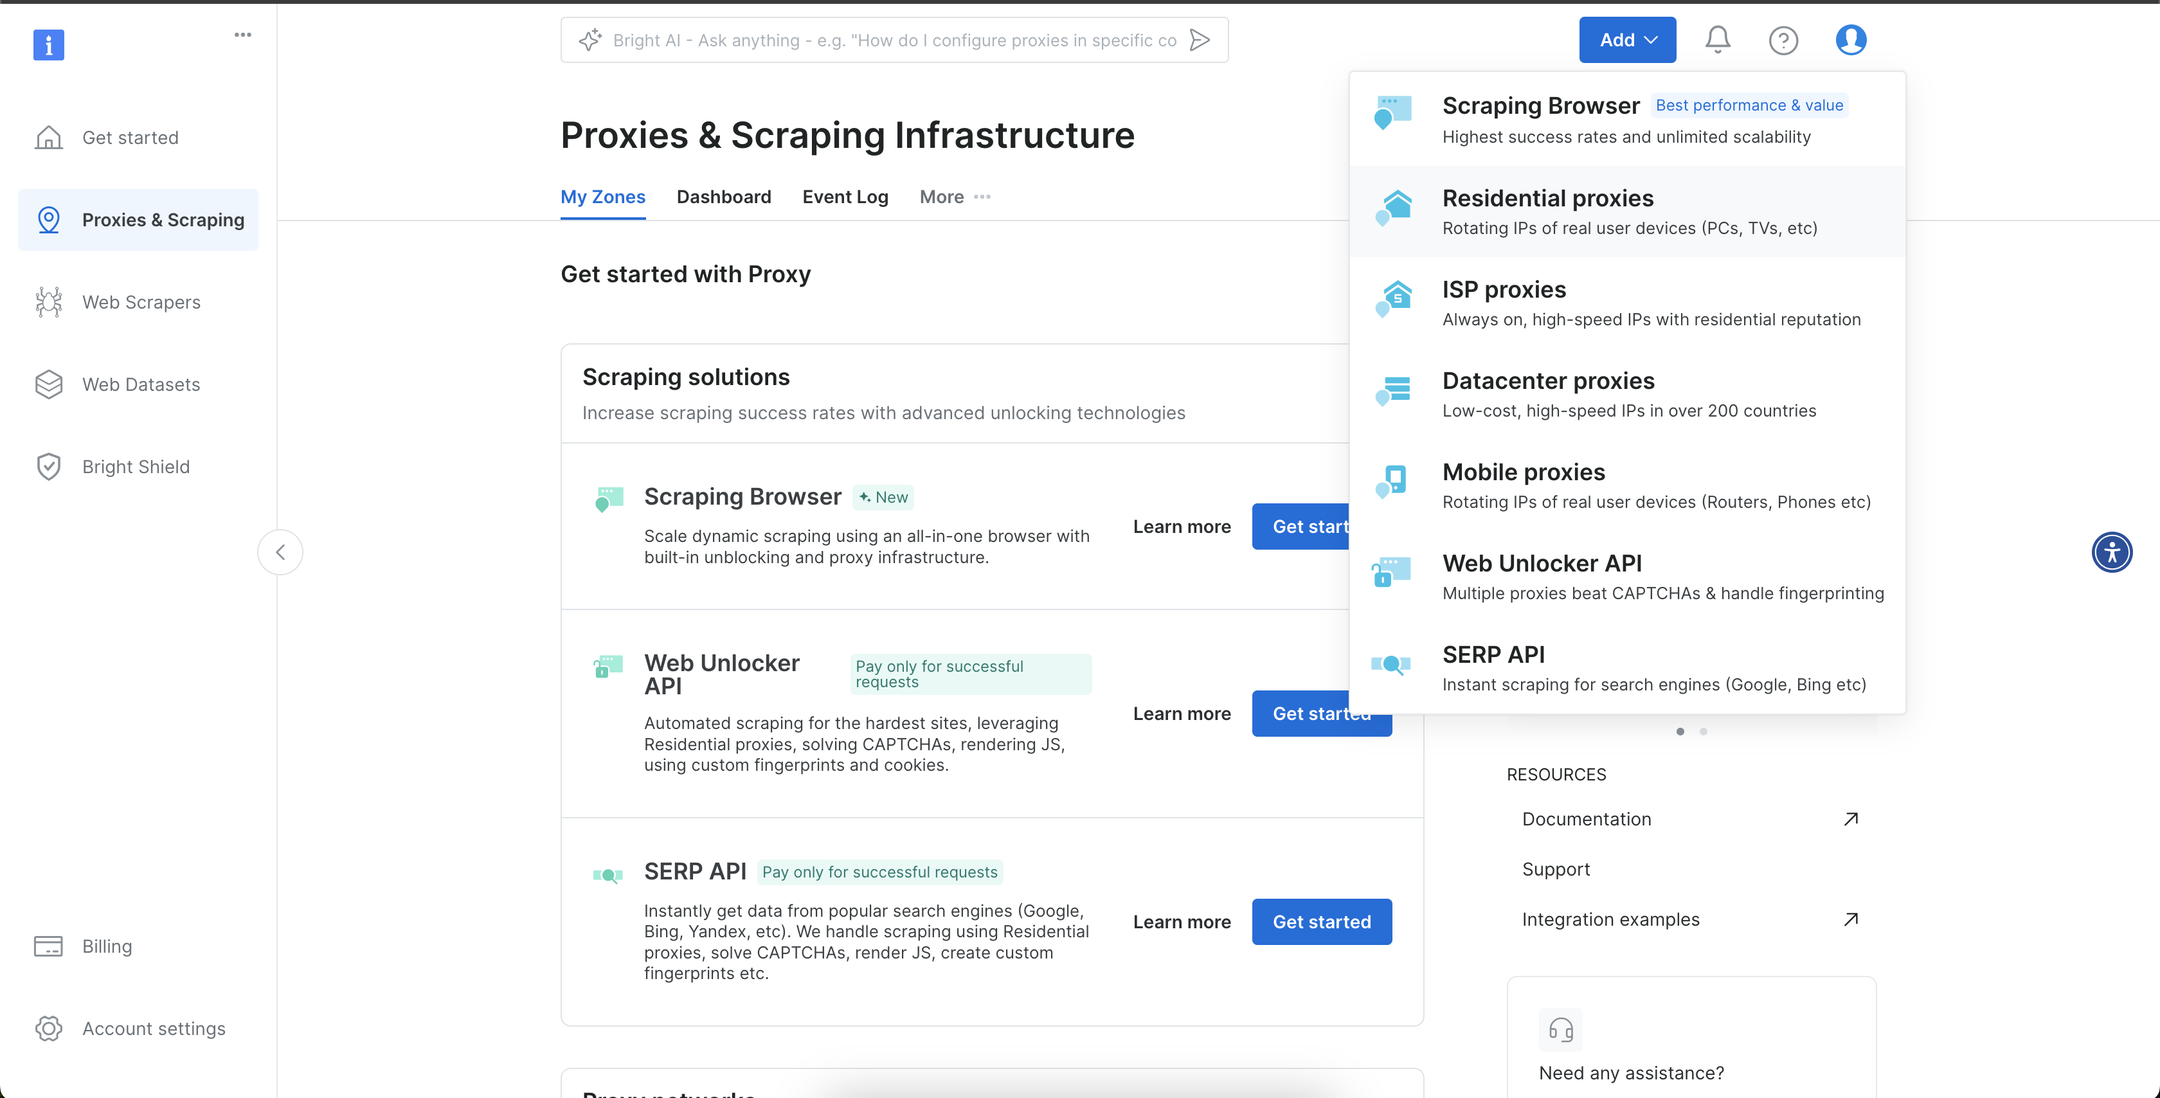Image resolution: width=2160 pixels, height=1098 pixels.
Task: Open your profile avatar menu
Action: 1851,39
